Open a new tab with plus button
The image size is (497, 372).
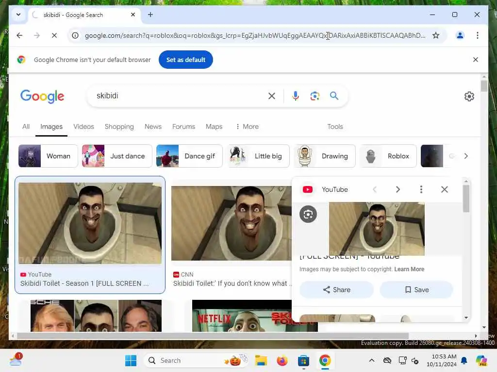pyautogui.click(x=150, y=15)
